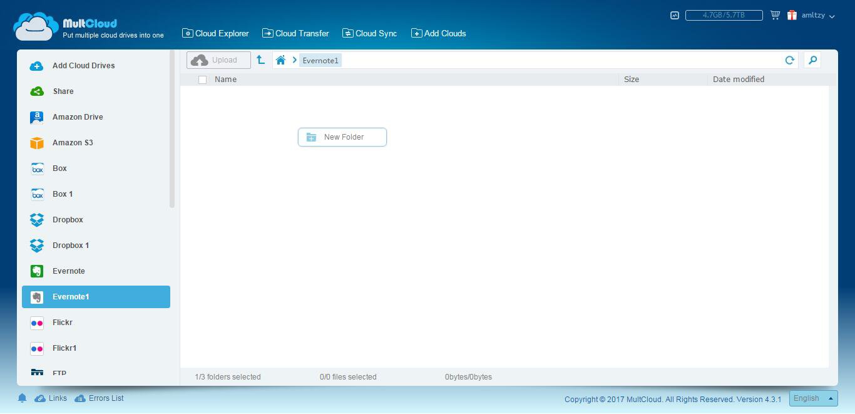Viewport: 855px width, 414px height.
Task: Open Add Clouds tab
Action: click(x=438, y=33)
